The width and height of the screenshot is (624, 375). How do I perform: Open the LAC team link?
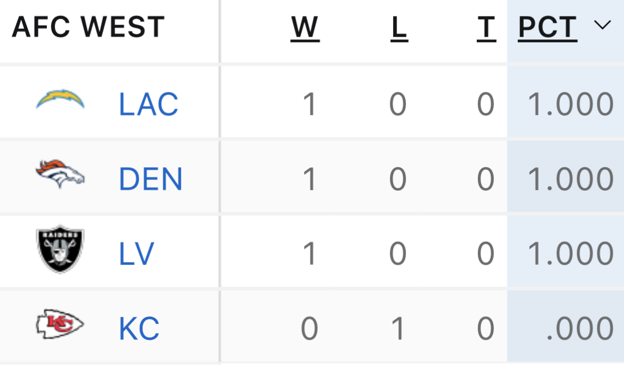click(x=148, y=104)
